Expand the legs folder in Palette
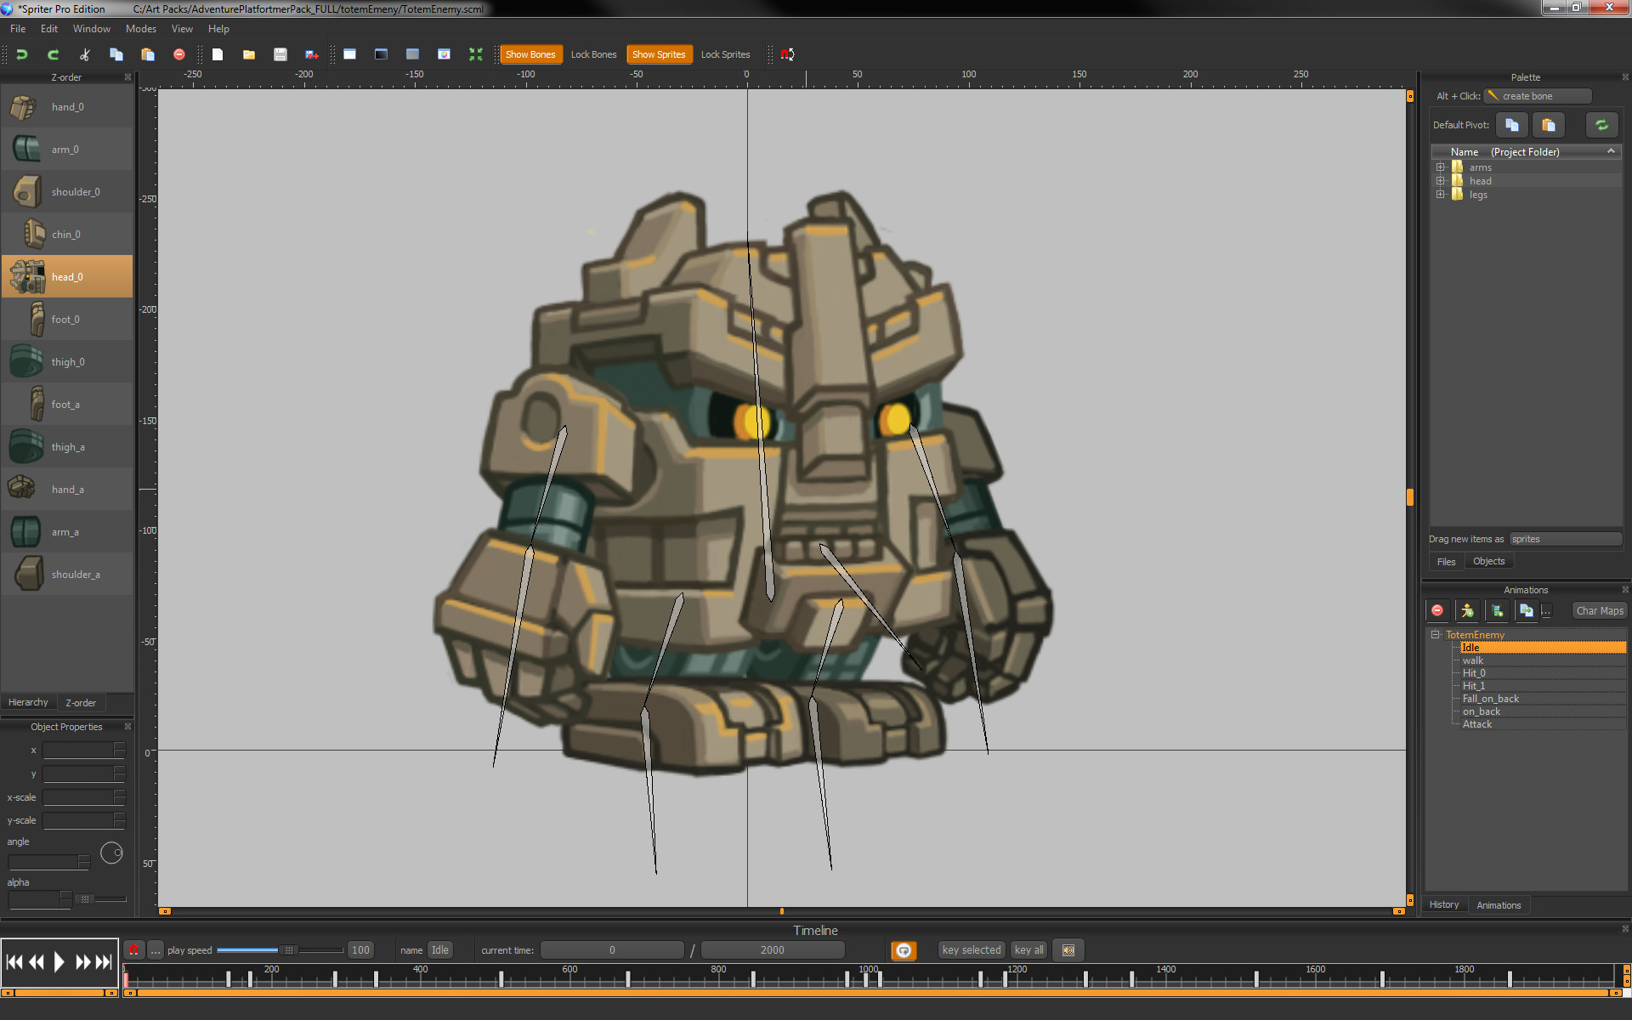Image resolution: width=1632 pixels, height=1020 pixels. (1441, 195)
